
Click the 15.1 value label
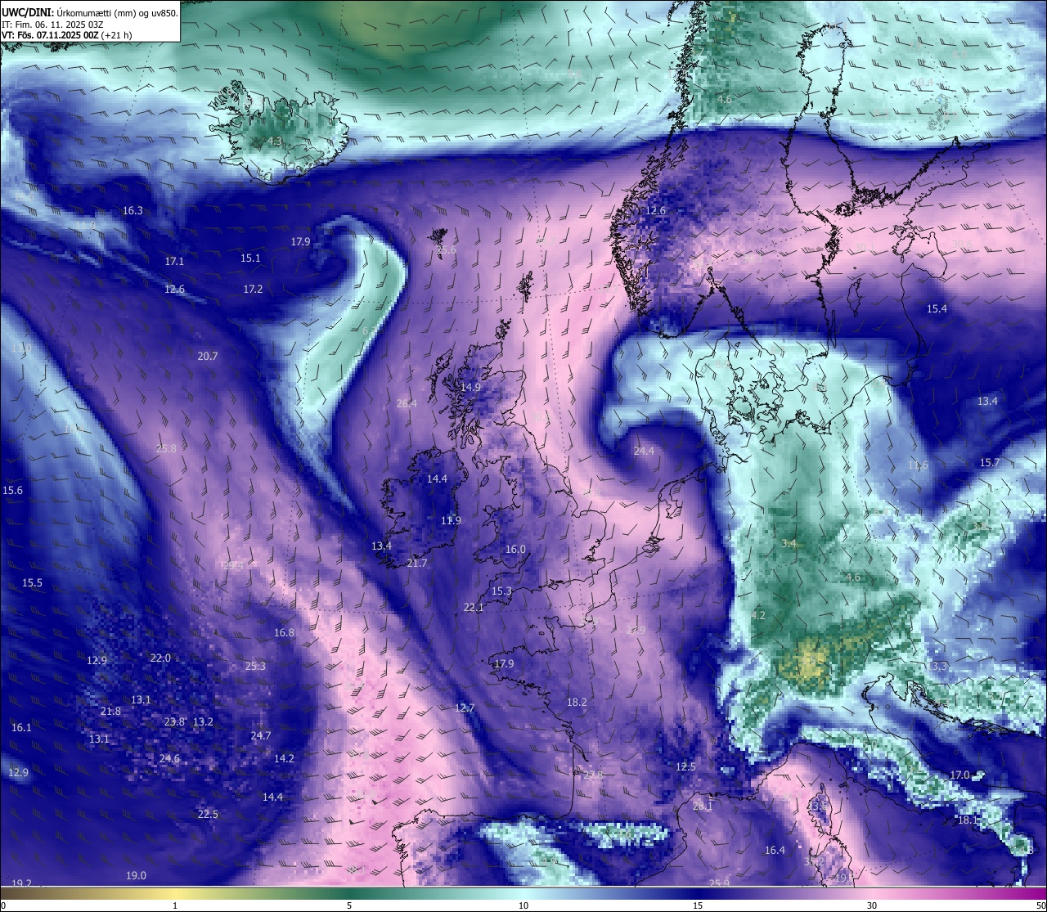(250, 258)
